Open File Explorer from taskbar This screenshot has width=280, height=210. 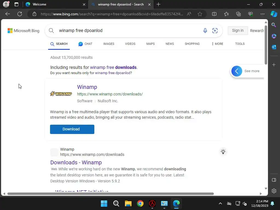[x=128, y=203]
